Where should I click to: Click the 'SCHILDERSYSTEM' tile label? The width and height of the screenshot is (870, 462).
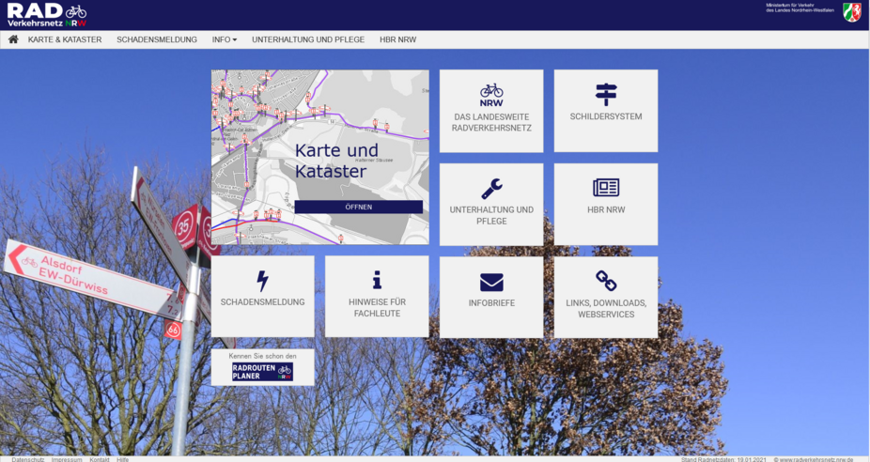[x=606, y=116]
